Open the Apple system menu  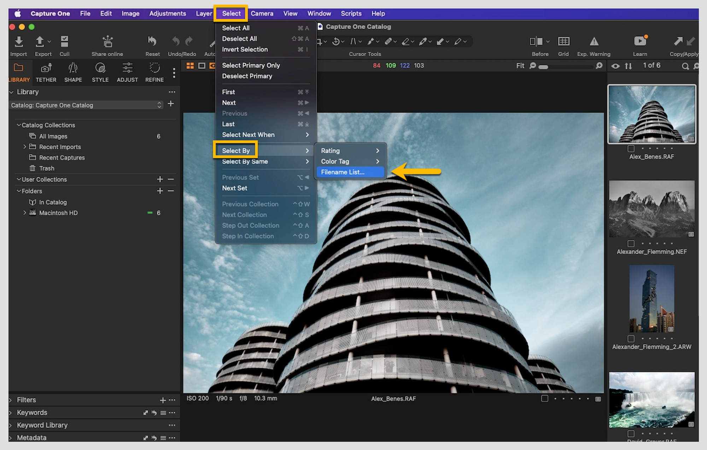click(x=18, y=13)
